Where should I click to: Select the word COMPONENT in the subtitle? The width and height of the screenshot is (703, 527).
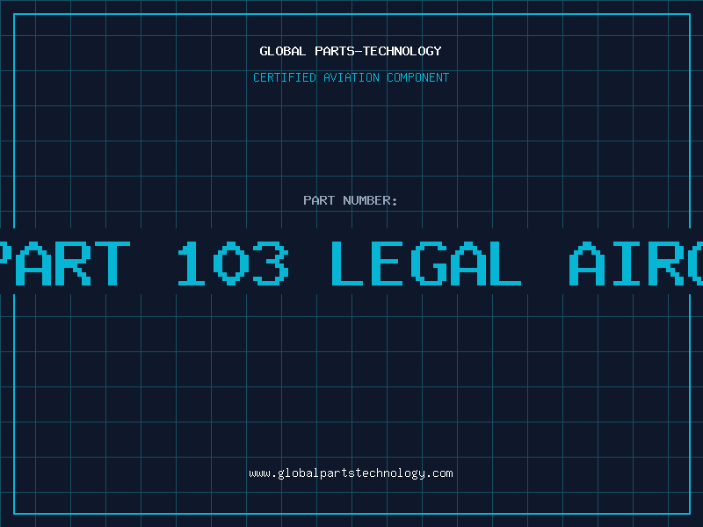(418, 77)
